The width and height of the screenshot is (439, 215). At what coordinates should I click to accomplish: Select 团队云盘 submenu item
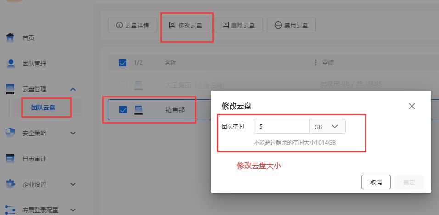[43, 107]
